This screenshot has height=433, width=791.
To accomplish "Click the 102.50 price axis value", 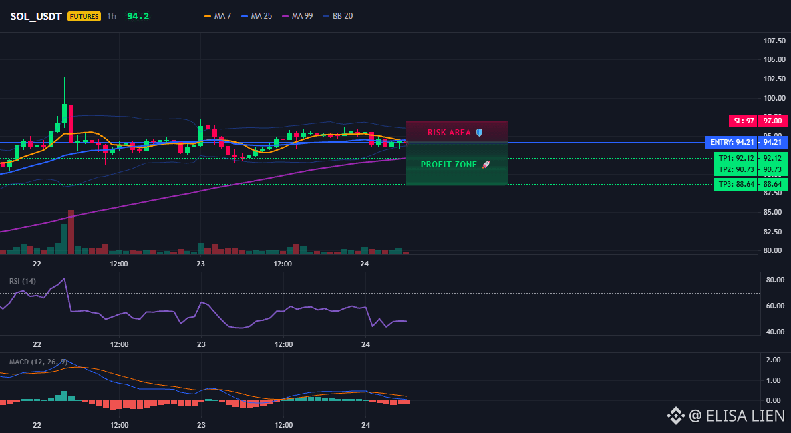I will pyautogui.click(x=775, y=79).
